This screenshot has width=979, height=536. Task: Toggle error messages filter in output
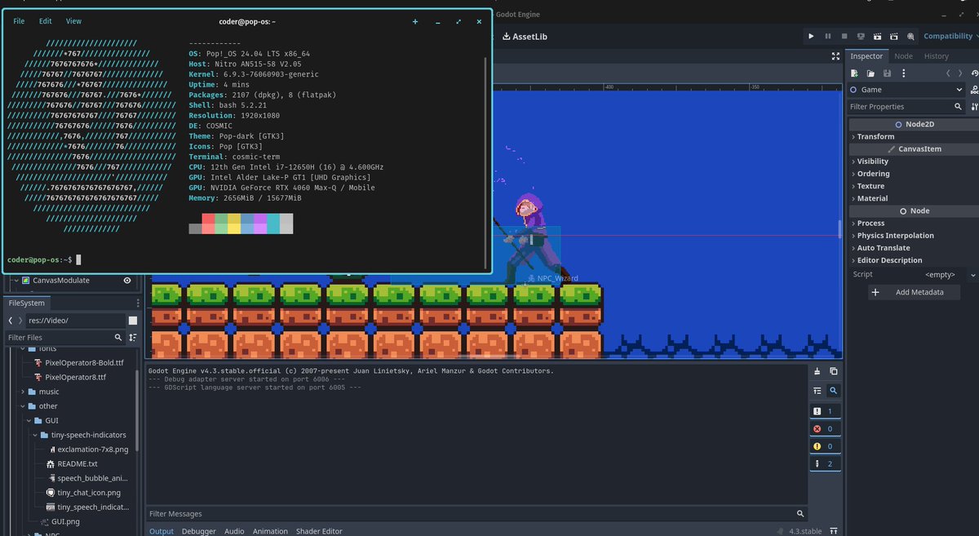pos(825,428)
